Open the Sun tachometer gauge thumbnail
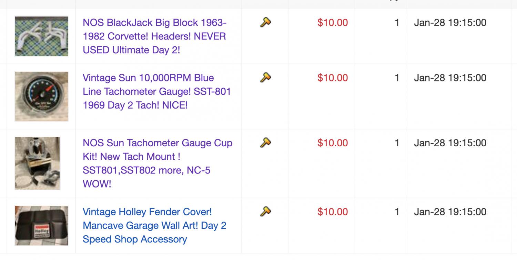The width and height of the screenshot is (517, 260). click(x=41, y=96)
